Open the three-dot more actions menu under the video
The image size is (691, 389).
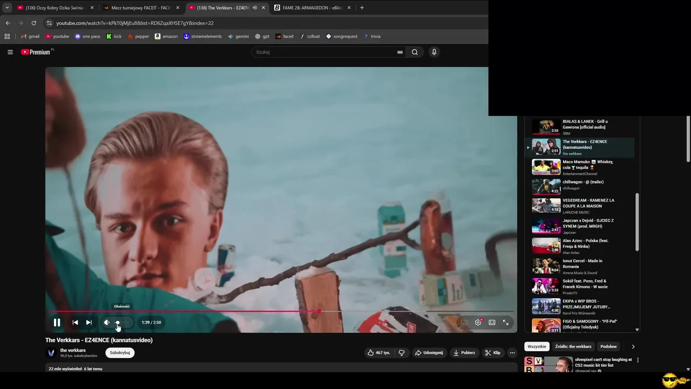512,353
